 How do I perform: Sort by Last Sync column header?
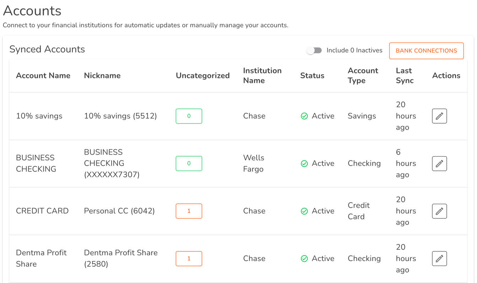tap(404, 76)
